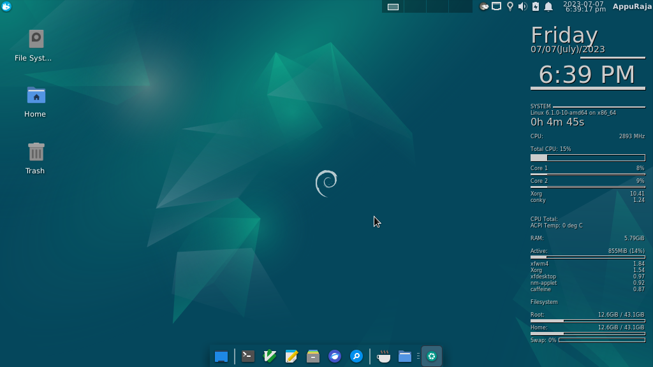Click the Show Desktop dock icon
This screenshot has width=653, height=367.
coord(221,357)
